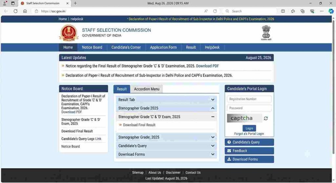Click the Notice Board item in left list

(x=71, y=146)
